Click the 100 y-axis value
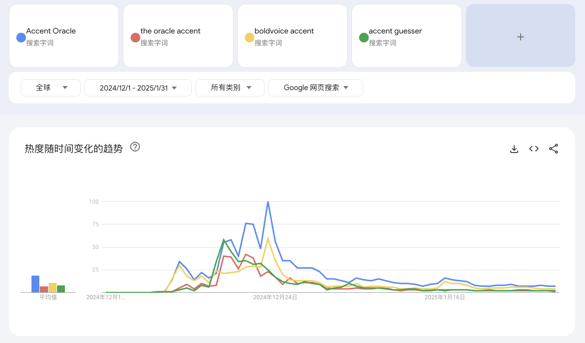Image resolution: width=585 pixels, height=343 pixels. point(93,202)
